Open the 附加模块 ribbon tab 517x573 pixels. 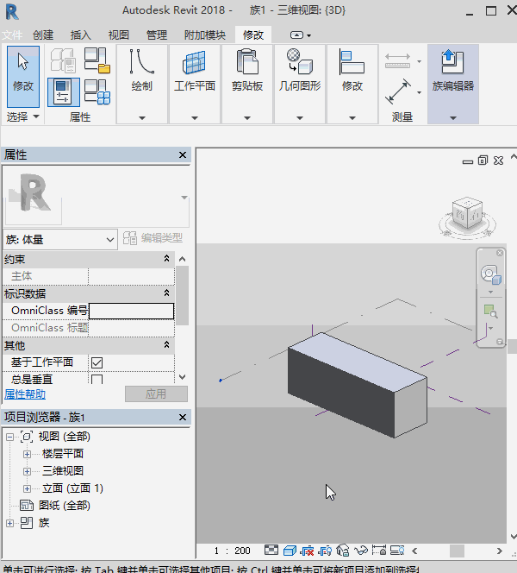click(x=205, y=35)
